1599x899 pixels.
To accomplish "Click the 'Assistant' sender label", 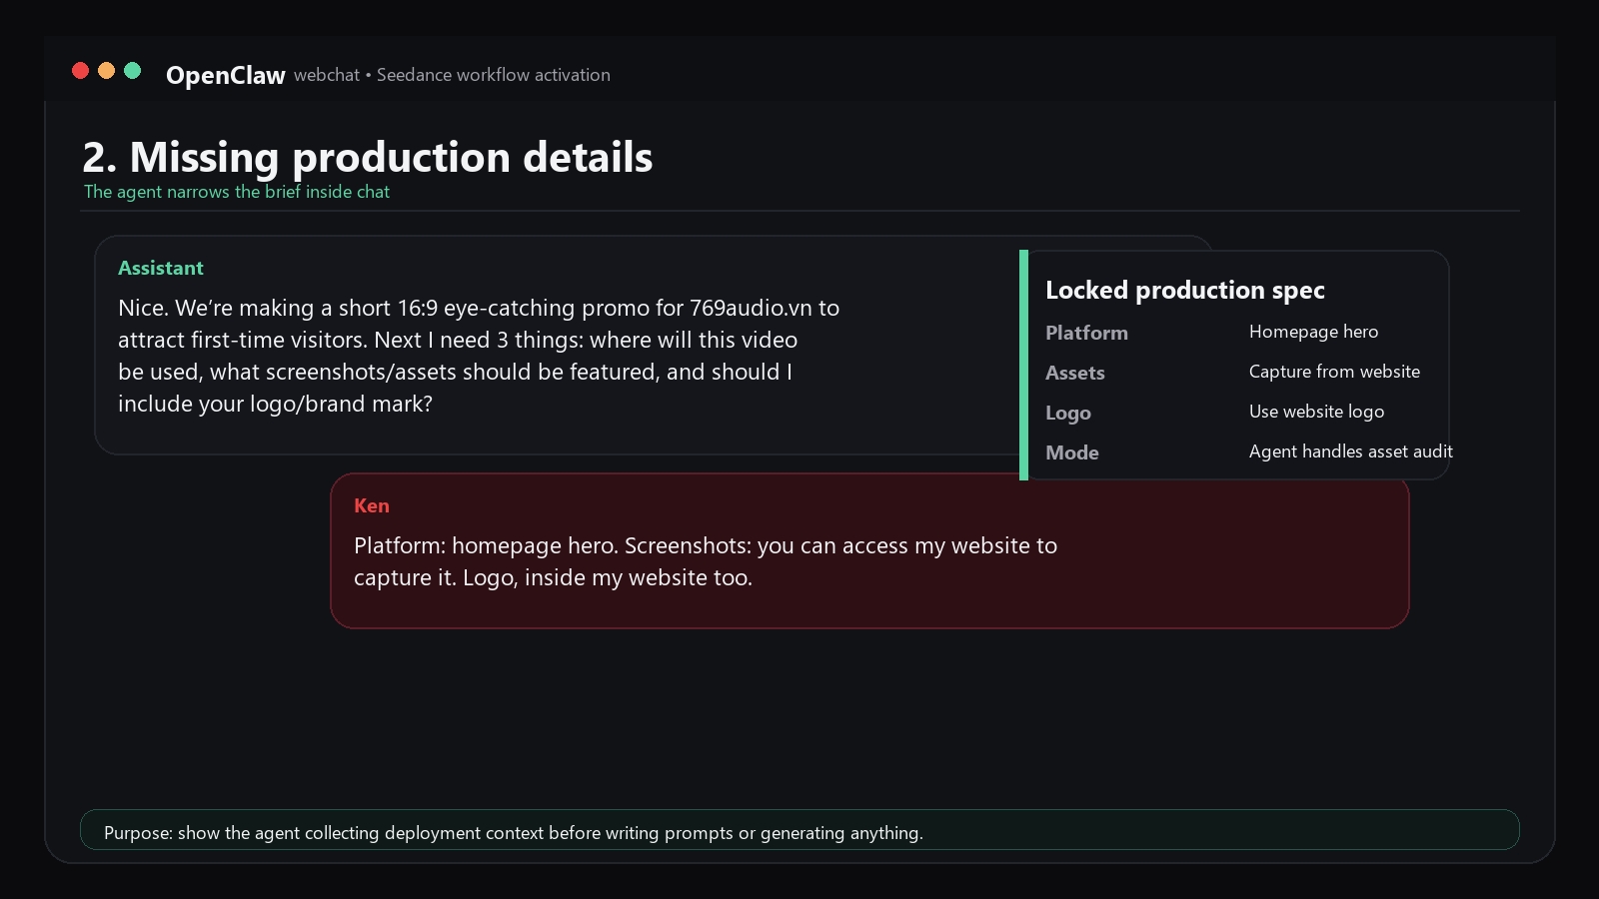I will point(161,268).
